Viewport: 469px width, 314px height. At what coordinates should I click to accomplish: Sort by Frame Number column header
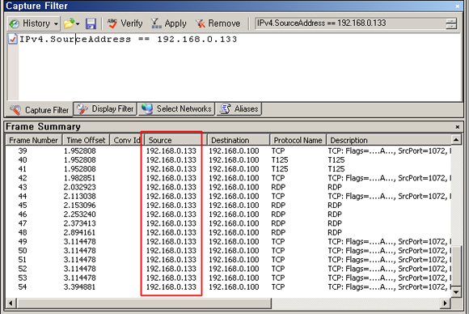click(x=33, y=140)
